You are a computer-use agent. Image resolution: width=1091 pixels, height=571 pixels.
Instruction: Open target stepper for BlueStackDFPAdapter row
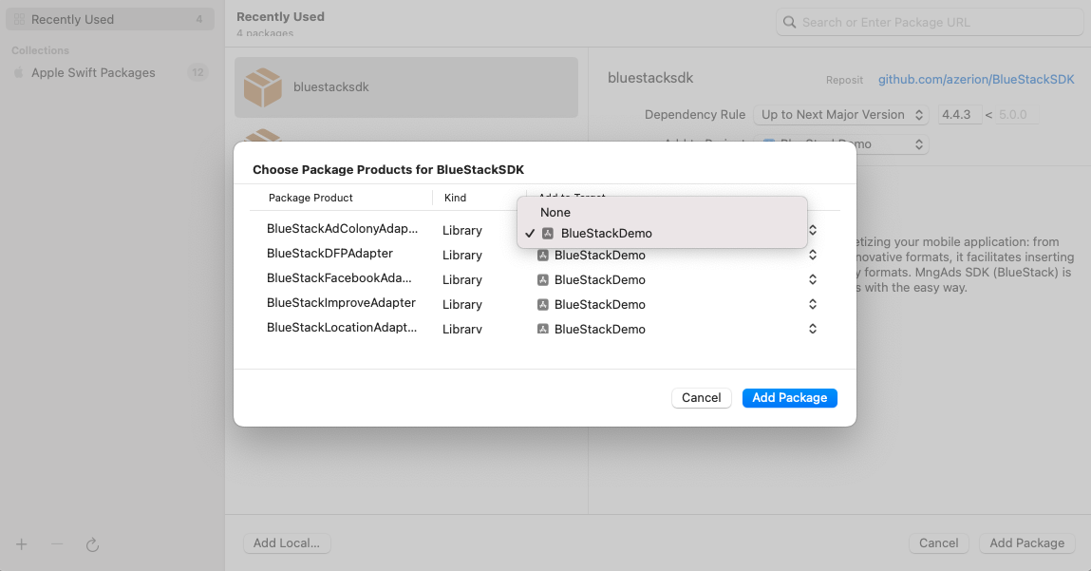[812, 255]
